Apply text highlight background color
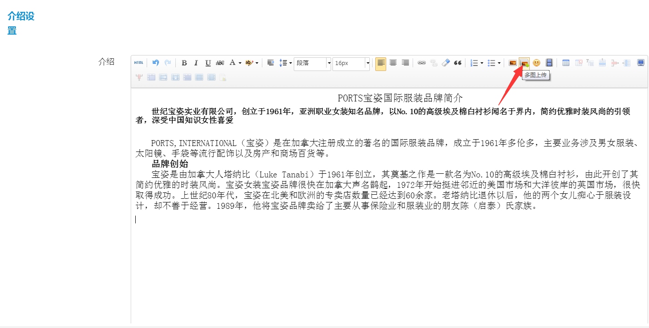649x328 pixels. coord(249,63)
